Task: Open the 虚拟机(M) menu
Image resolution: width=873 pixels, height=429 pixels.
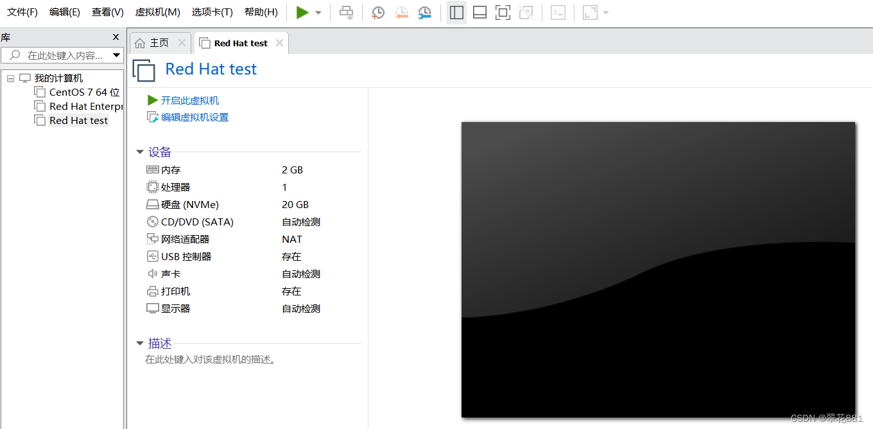Action: point(157,12)
